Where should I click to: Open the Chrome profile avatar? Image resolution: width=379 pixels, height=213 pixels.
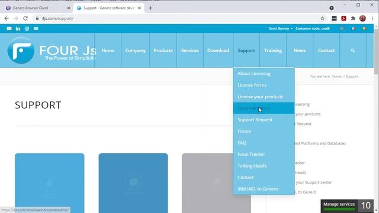[362, 18]
